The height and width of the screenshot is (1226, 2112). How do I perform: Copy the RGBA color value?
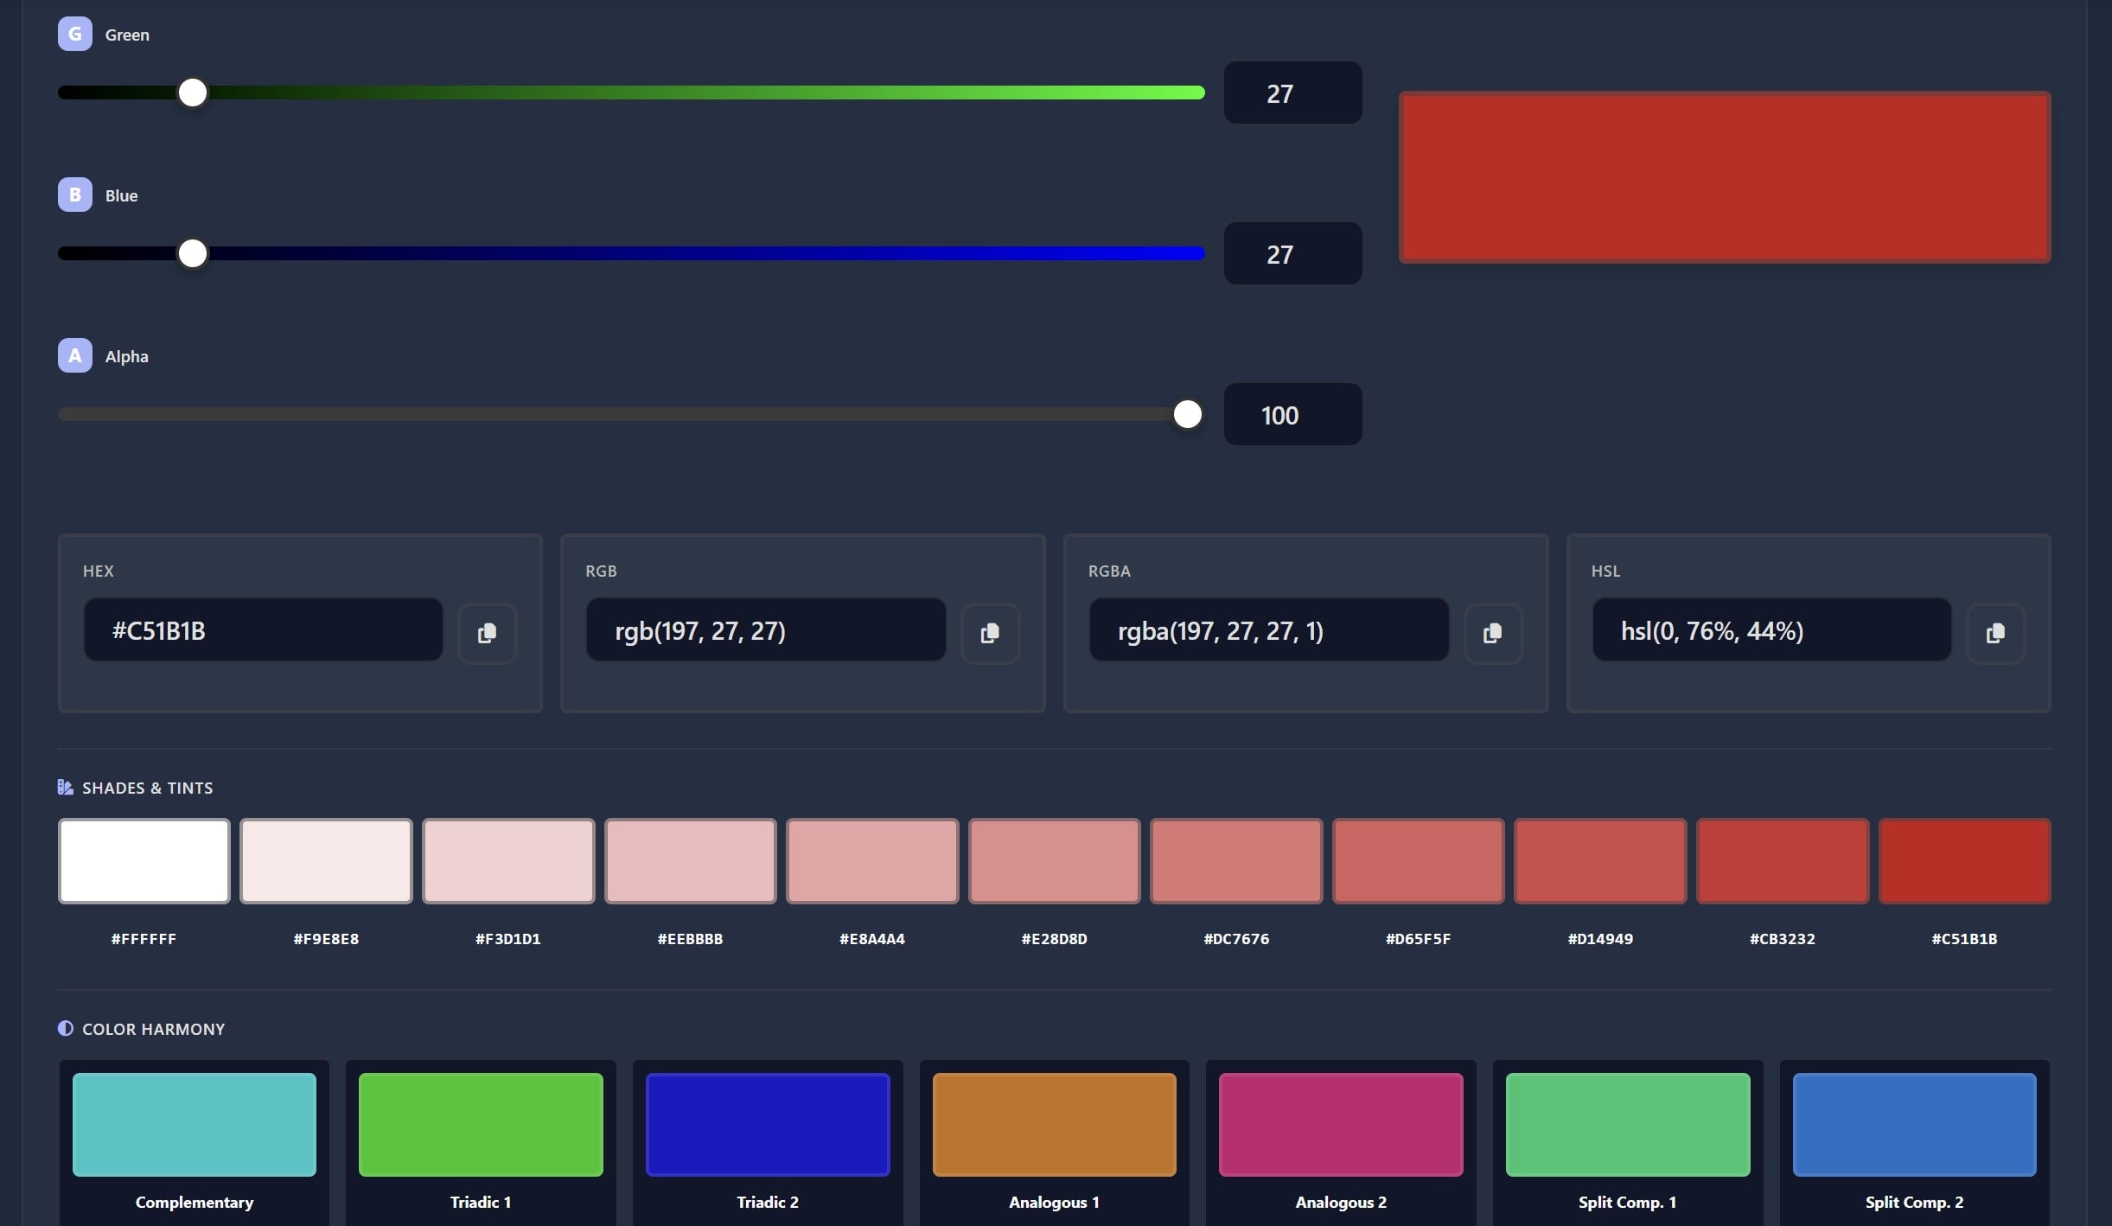(x=1492, y=632)
